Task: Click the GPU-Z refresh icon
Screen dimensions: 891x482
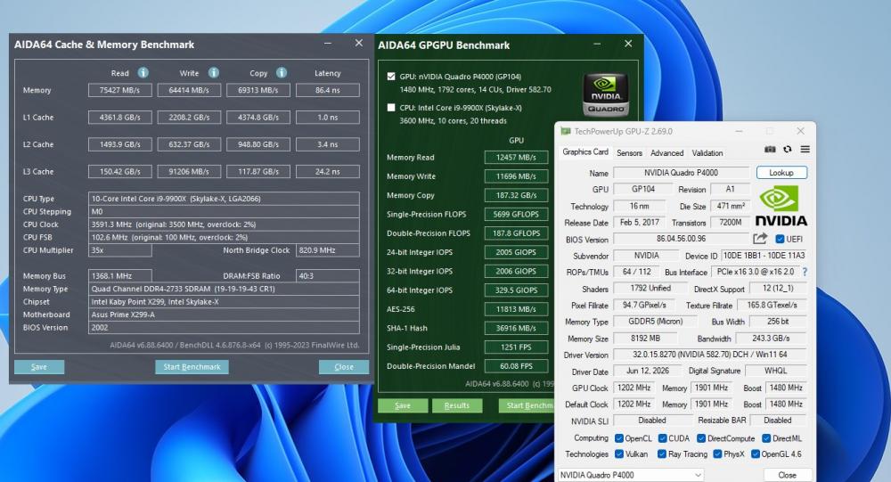Action: [788, 150]
